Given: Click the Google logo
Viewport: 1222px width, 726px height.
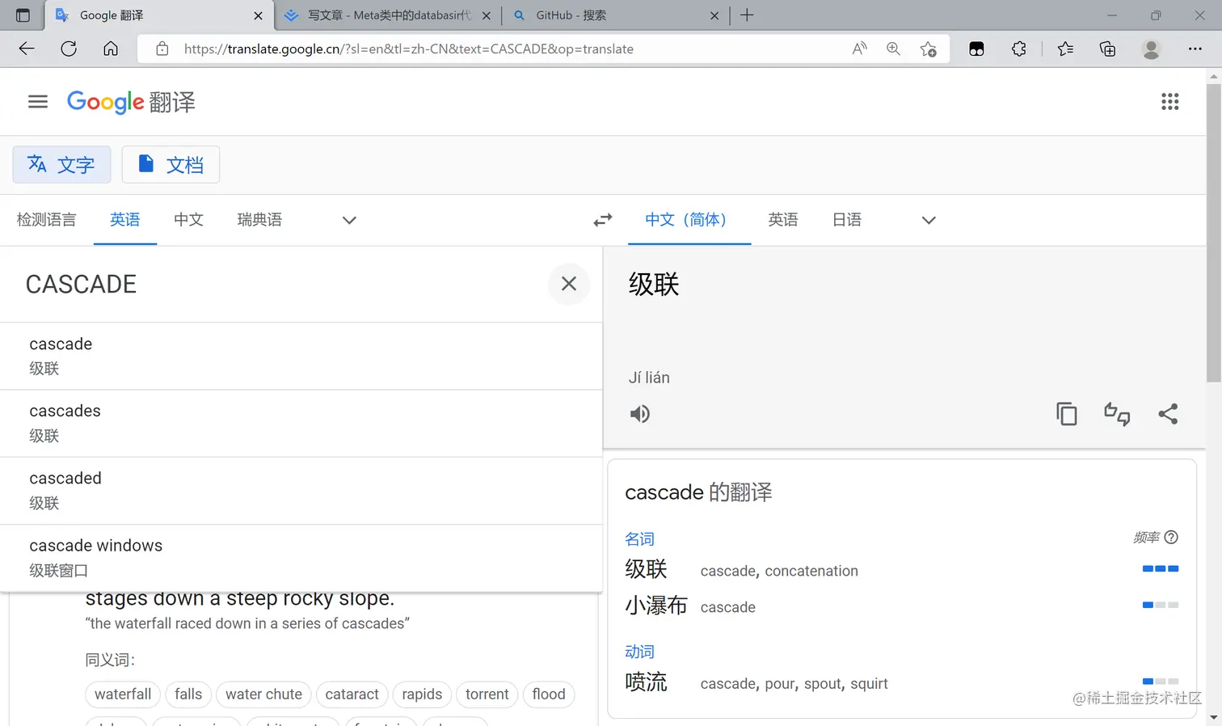Looking at the screenshot, I should (106, 102).
